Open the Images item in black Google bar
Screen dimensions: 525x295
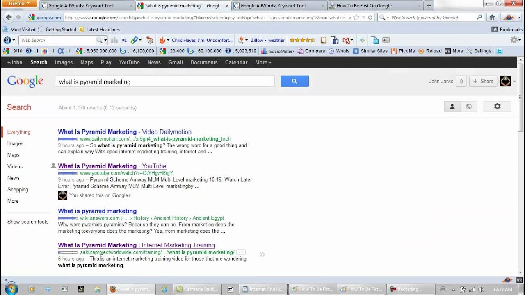coord(64,62)
